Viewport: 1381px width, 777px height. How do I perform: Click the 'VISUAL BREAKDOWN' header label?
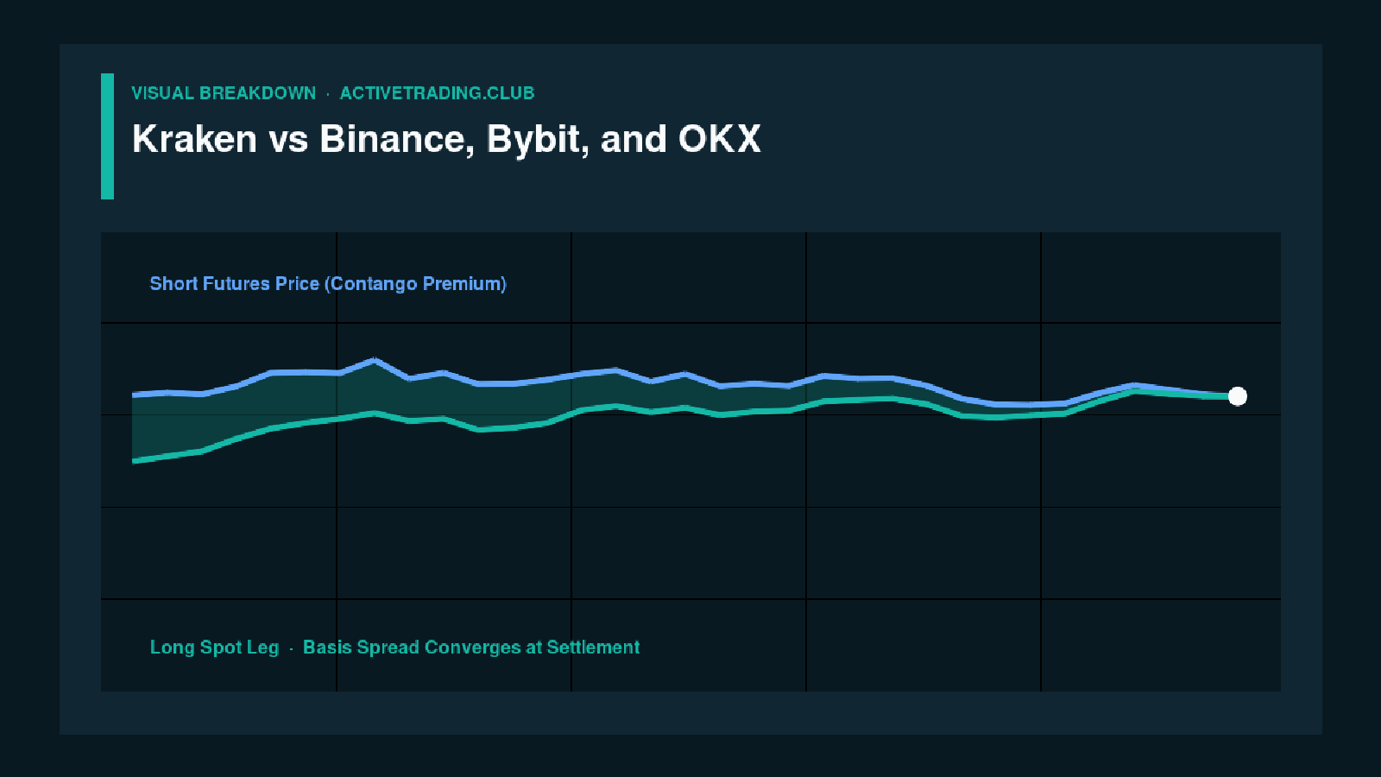pyautogui.click(x=224, y=93)
